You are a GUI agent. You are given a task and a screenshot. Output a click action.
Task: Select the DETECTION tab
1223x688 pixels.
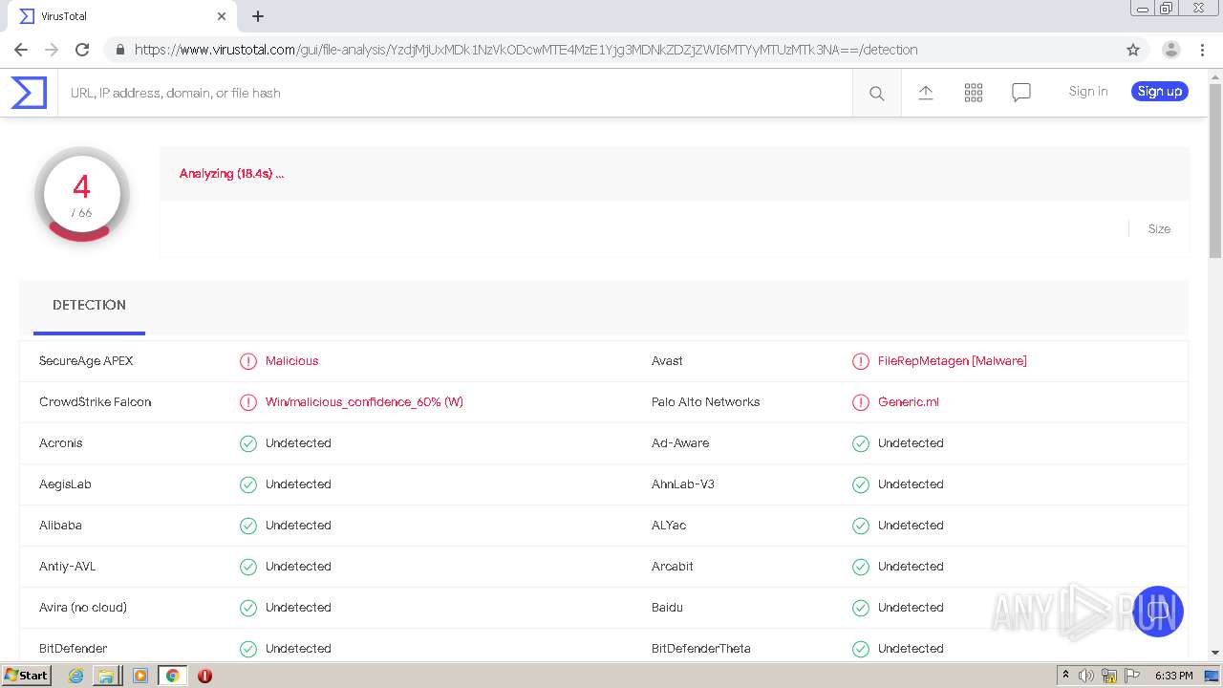point(89,305)
